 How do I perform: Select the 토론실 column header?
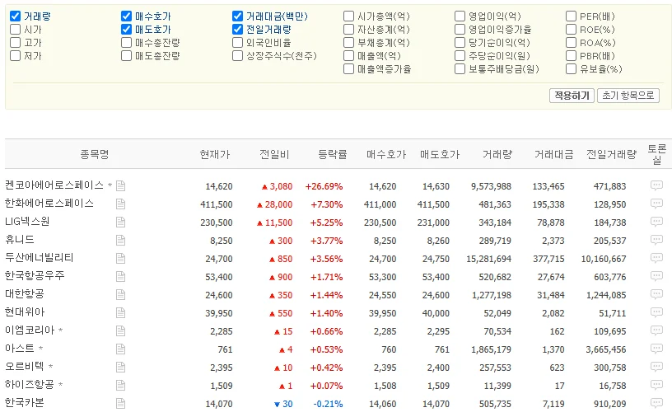coord(656,154)
